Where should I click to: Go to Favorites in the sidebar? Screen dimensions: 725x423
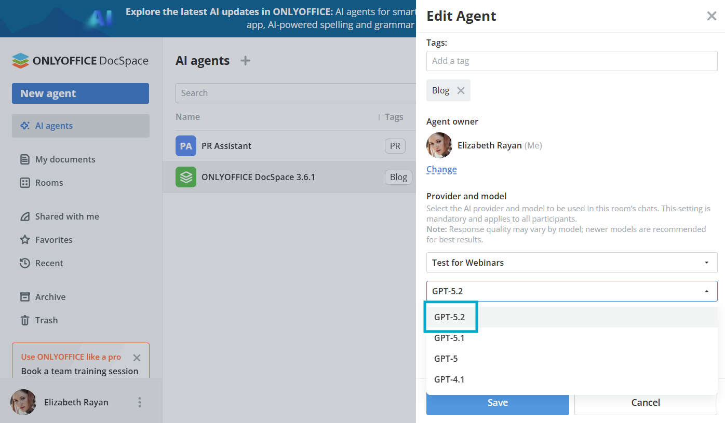tap(53, 240)
